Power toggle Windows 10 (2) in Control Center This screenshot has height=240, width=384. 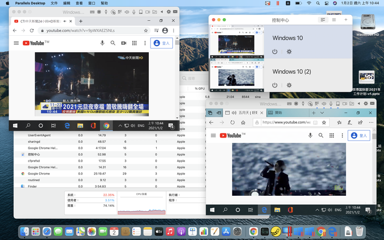[x=275, y=85]
